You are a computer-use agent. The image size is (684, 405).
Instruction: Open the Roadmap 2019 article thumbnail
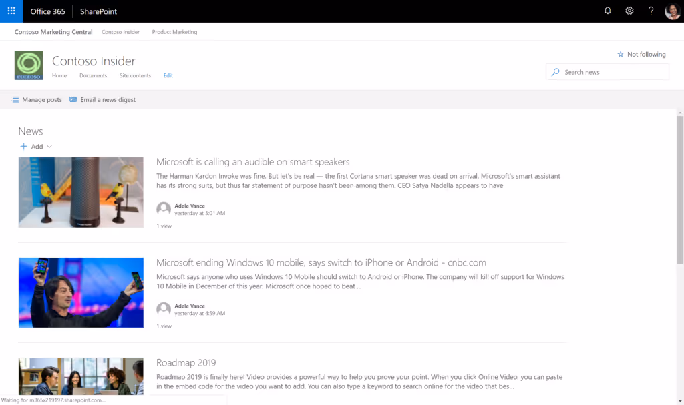click(81, 376)
